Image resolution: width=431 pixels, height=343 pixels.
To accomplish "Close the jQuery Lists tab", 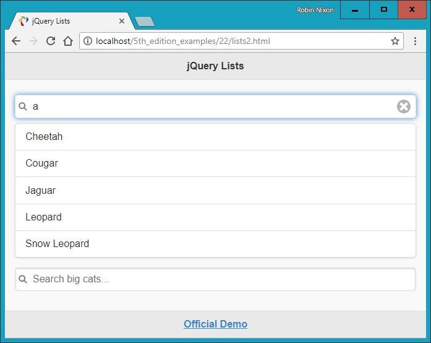I will click(x=122, y=21).
